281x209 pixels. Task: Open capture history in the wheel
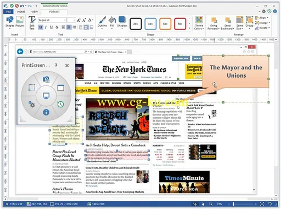(60, 104)
